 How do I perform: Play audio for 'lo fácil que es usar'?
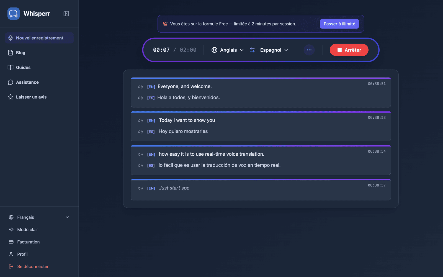(x=140, y=165)
